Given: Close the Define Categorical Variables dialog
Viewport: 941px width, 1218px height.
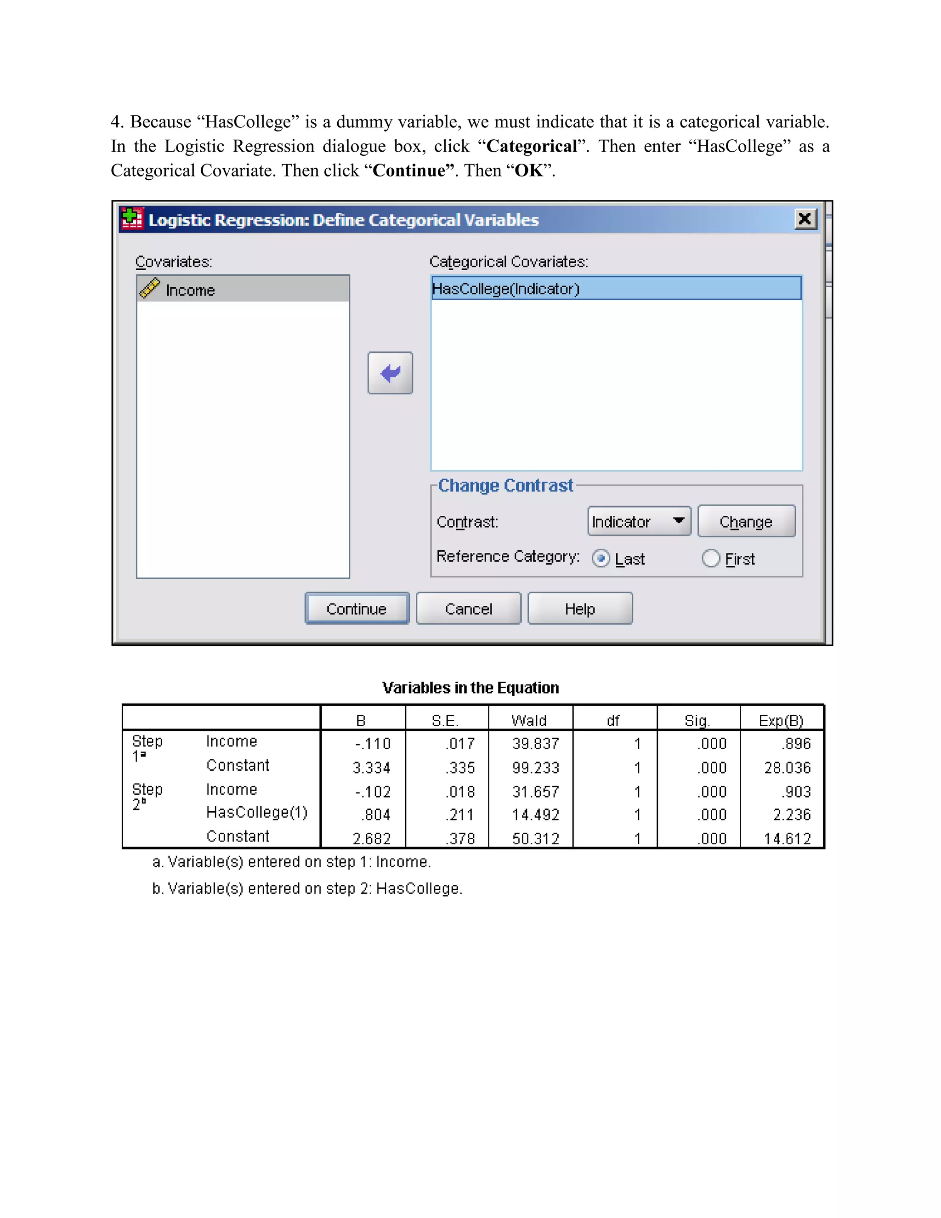Looking at the screenshot, I should tap(805, 219).
